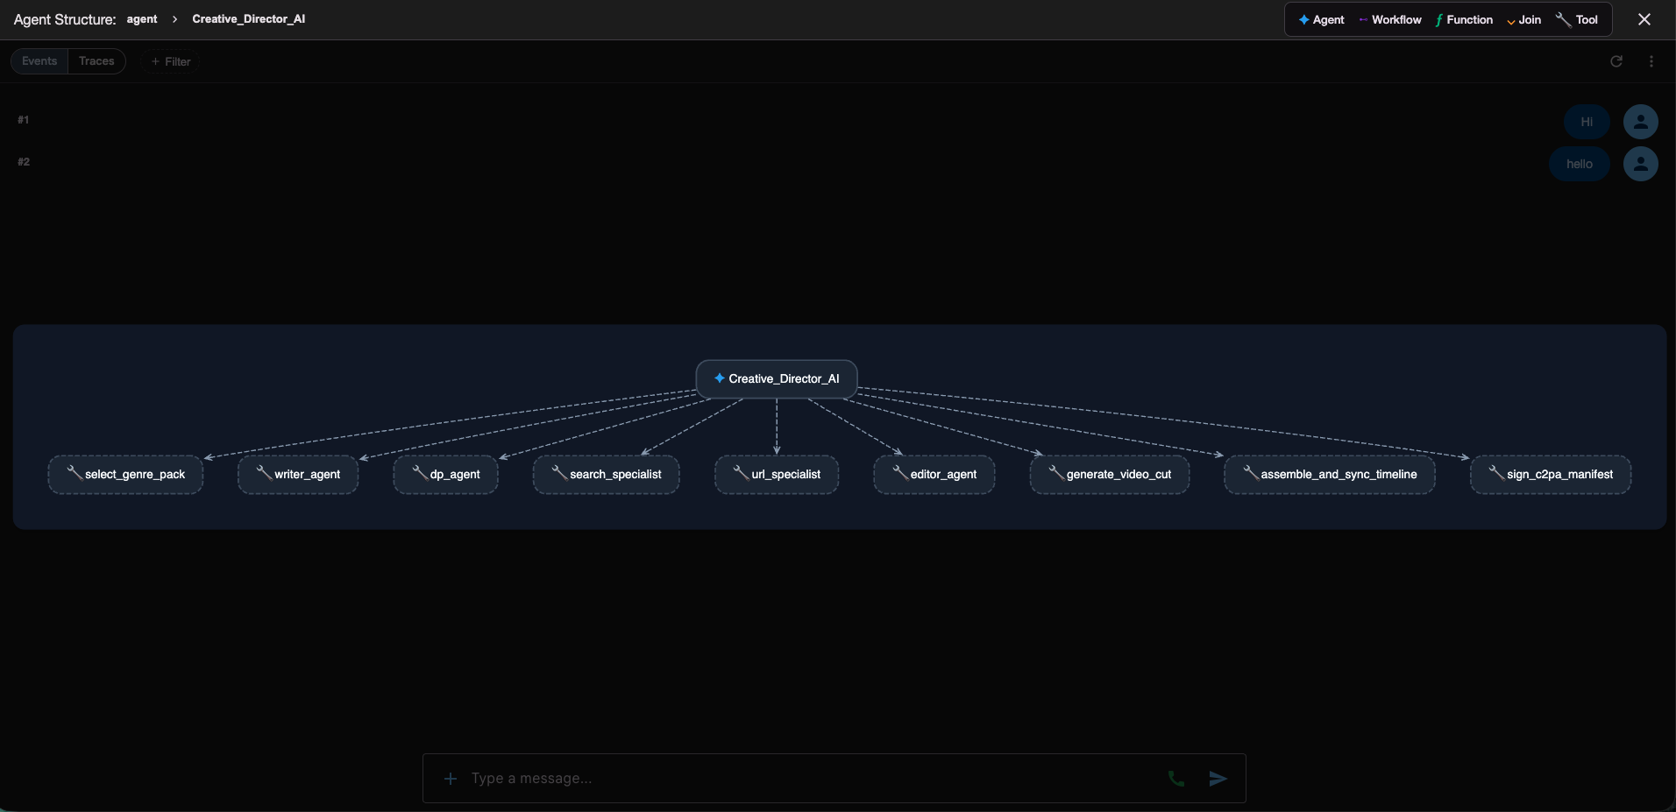Image resolution: width=1676 pixels, height=812 pixels.
Task: Click the Workflow legend item
Action: pyautogui.click(x=1390, y=19)
